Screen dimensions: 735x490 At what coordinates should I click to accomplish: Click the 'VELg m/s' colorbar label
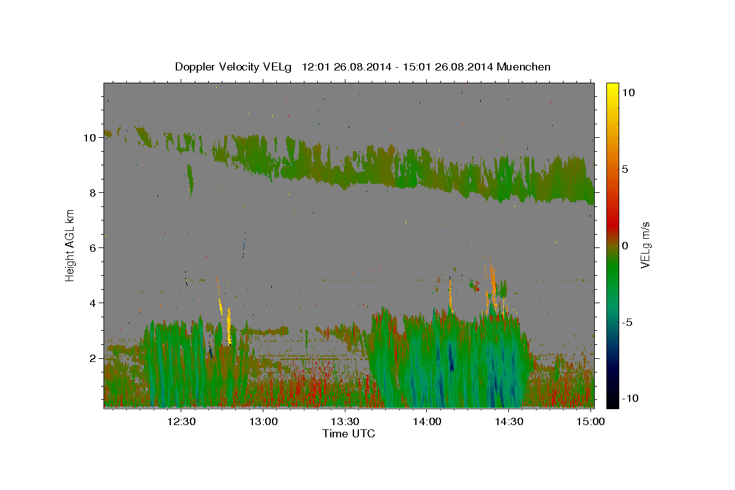pyautogui.click(x=645, y=245)
